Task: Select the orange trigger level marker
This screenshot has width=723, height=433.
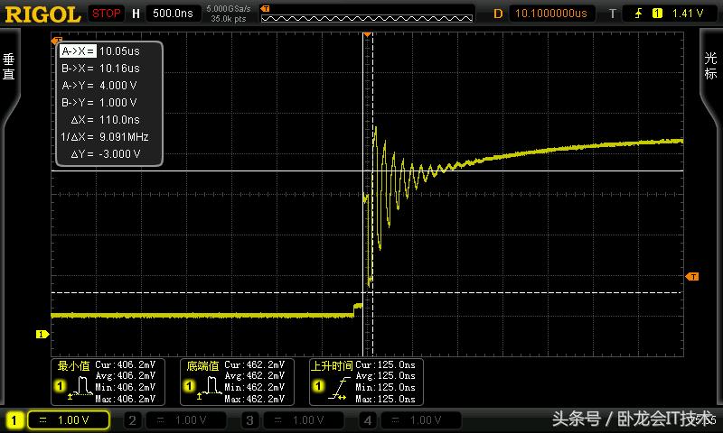Action: [x=693, y=276]
